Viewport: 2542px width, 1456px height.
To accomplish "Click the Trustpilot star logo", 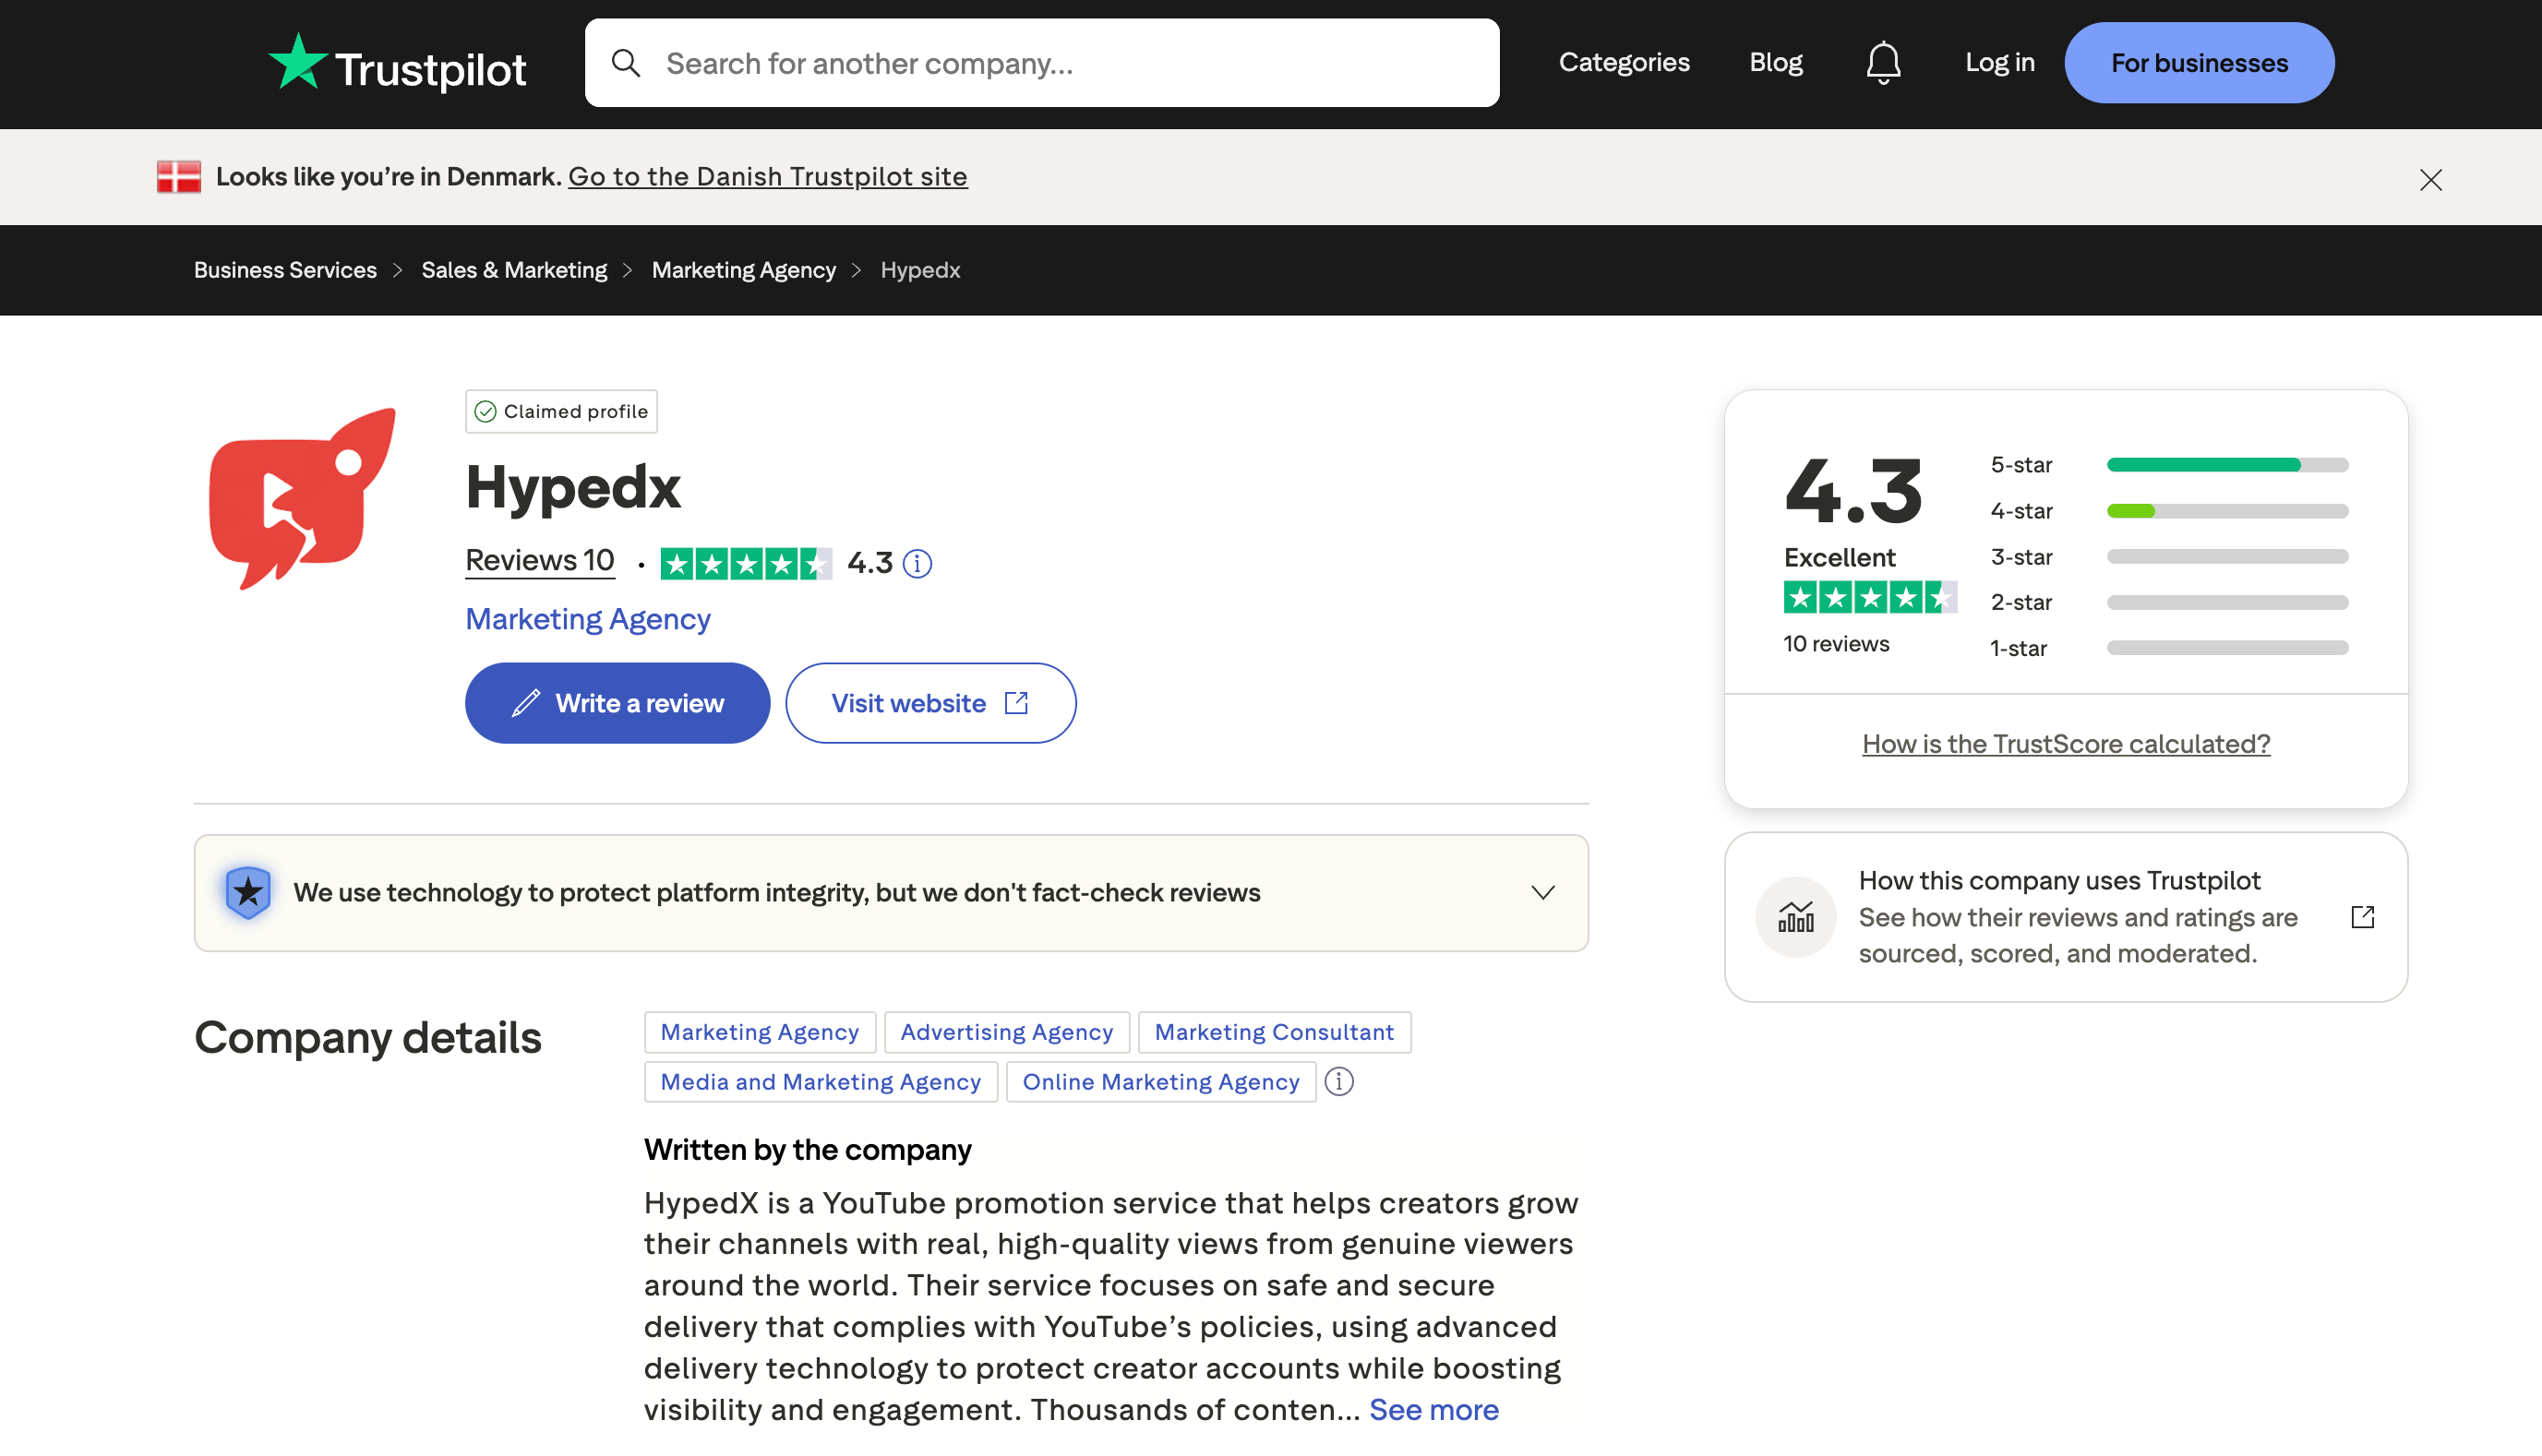I will [x=297, y=63].
